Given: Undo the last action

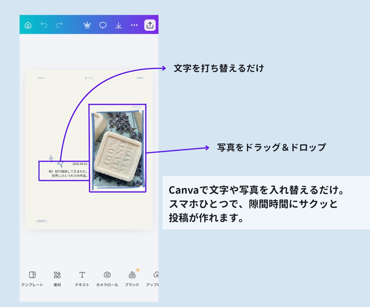Looking at the screenshot, I should click(44, 25).
